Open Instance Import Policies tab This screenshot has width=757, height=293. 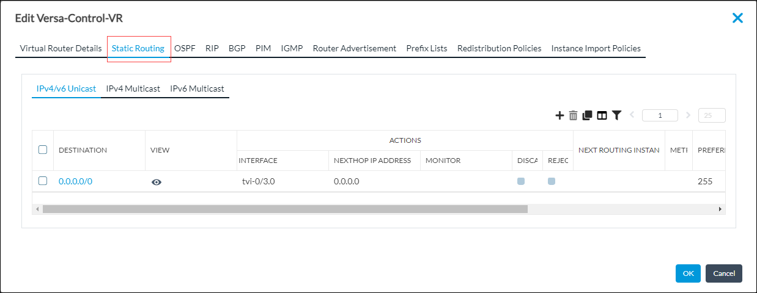(x=596, y=48)
